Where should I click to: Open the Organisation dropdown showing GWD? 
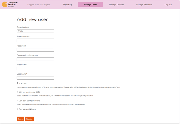click(x=35, y=31)
